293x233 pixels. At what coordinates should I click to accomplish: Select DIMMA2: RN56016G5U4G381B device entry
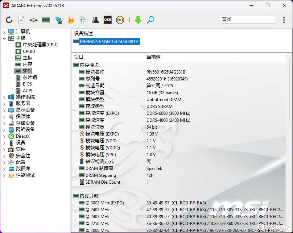pos(107,42)
